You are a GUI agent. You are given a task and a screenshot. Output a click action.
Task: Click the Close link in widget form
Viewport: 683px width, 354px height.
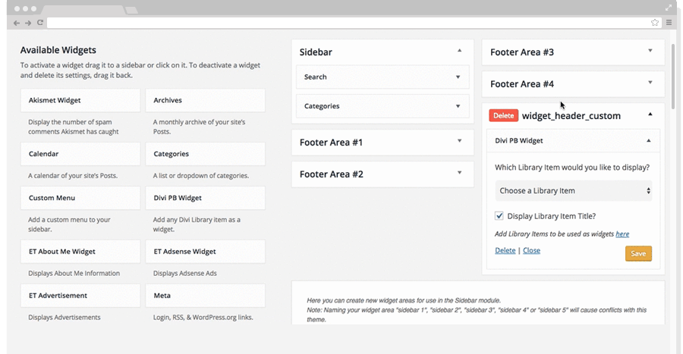531,250
